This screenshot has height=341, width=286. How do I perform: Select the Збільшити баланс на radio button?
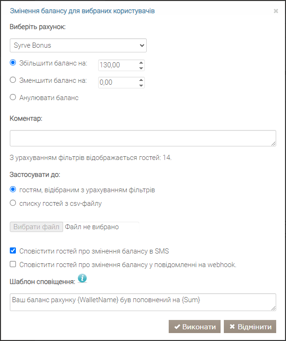[13, 63]
